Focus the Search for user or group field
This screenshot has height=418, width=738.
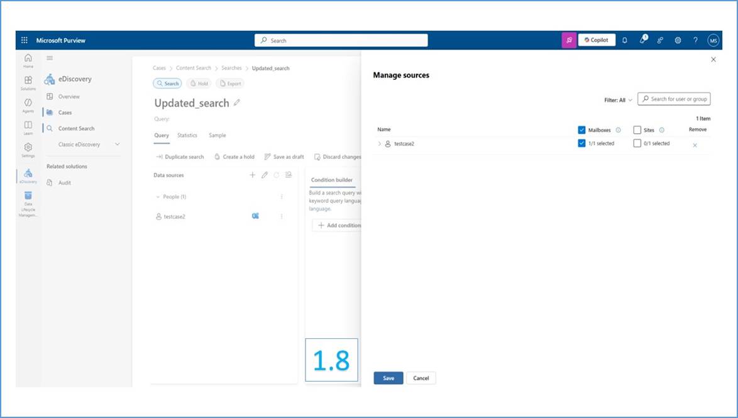(x=674, y=99)
